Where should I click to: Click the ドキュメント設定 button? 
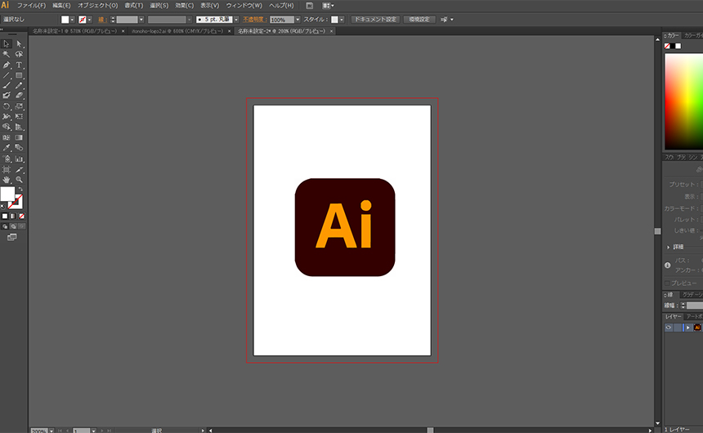coord(375,19)
